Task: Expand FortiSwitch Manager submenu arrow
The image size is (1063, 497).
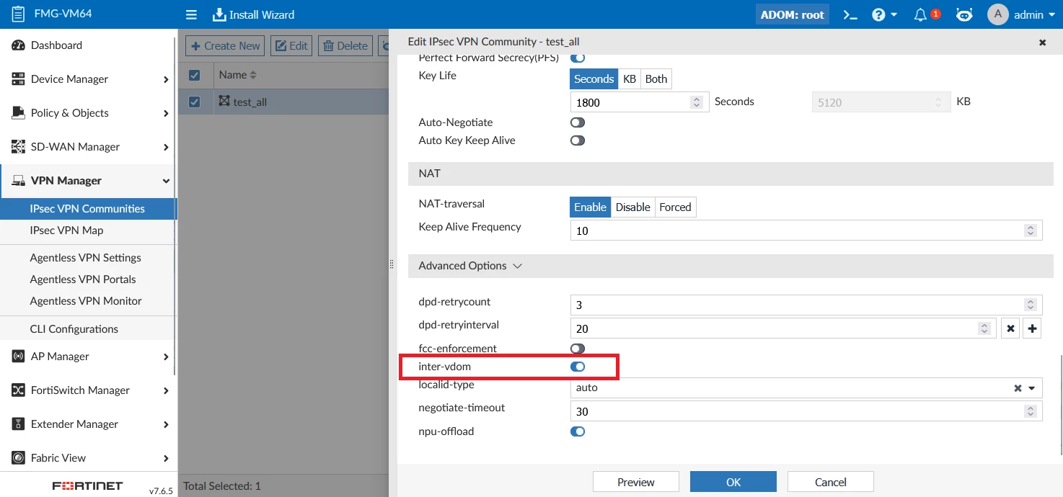Action: (x=166, y=390)
